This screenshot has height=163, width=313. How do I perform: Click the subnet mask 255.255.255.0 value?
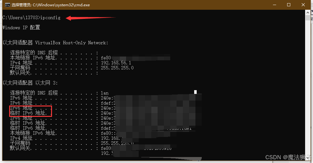117,68
